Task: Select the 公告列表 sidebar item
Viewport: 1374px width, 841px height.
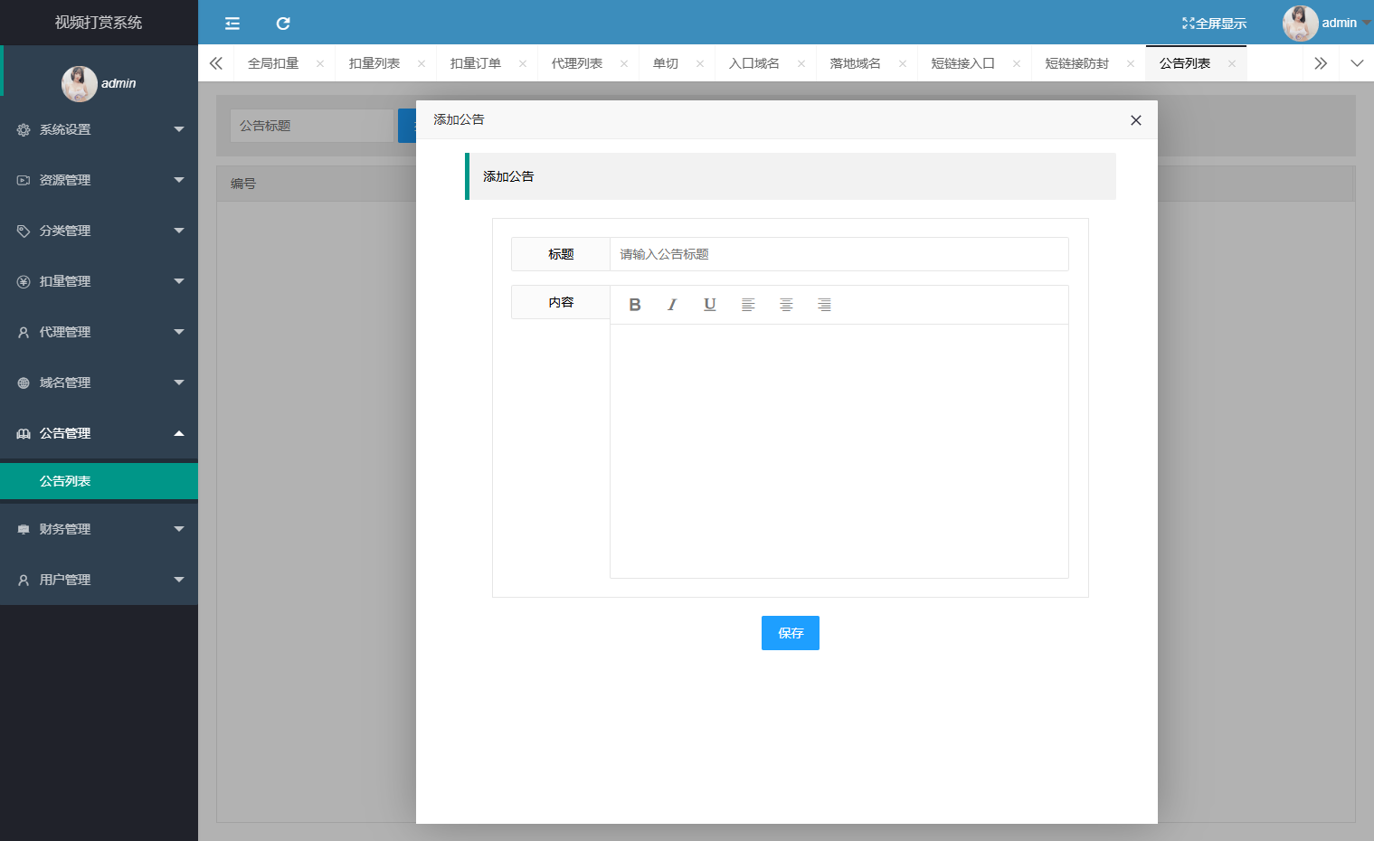Action: click(x=99, y=481)
